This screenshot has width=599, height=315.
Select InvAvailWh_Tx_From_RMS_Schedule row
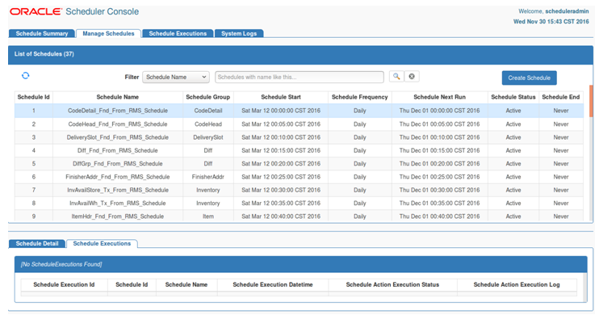tap(299, 204)
